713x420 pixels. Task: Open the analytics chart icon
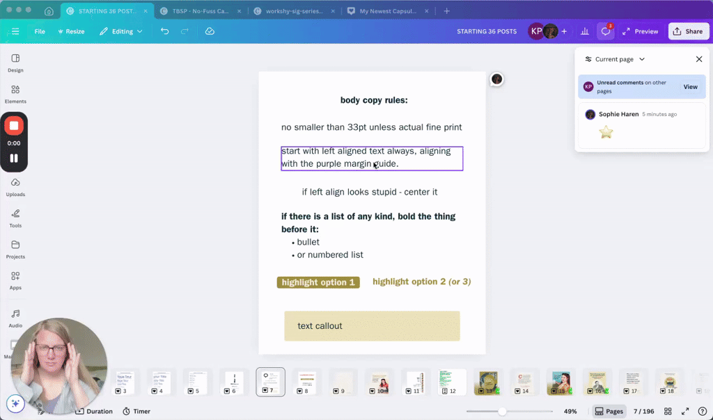(x=585, y=31)
